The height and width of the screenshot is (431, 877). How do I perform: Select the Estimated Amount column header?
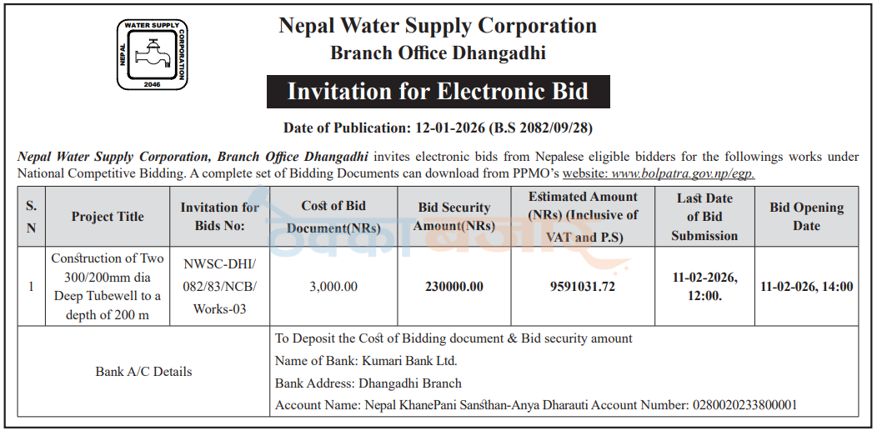(583, 217)
